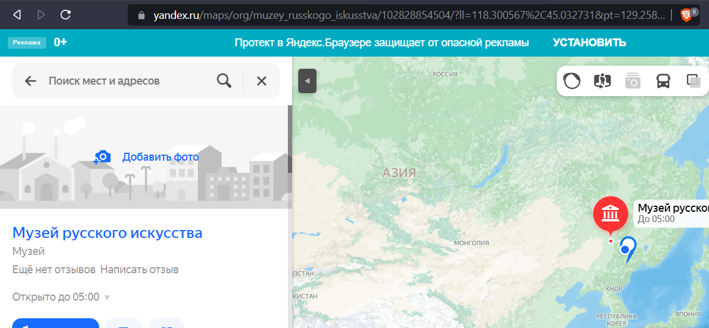Click РОССИЯ label on the map
This screenshot has width=709, height=328.
tap(445, 74)
